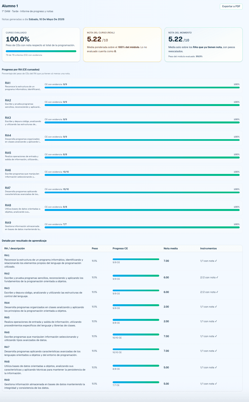This screenshot has width=249, height=402.
Task: Click the Peso column header
Action: click(95, 248)
